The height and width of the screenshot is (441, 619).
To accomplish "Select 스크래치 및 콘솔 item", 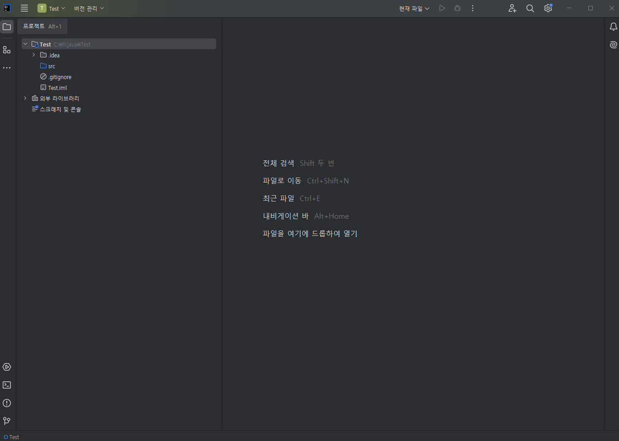I will coord(119,109).
